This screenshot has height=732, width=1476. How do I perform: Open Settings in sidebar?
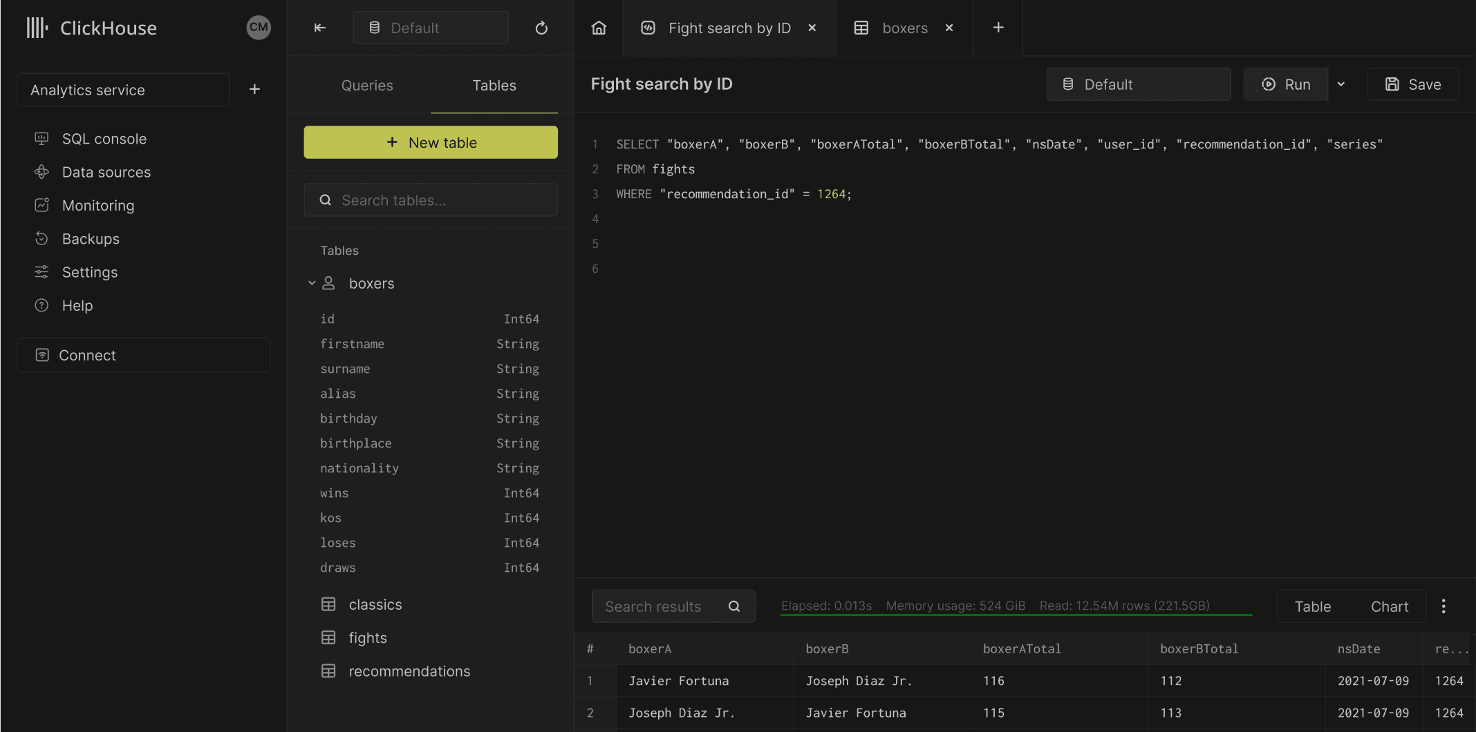[x=90, y=272]
